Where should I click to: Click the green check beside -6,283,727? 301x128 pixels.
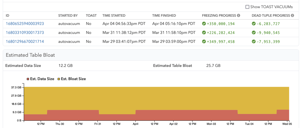tap(254, 24)
